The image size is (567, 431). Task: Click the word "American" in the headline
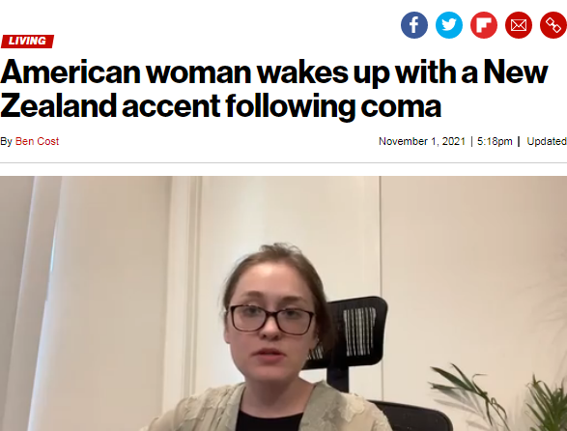(71, 72)
